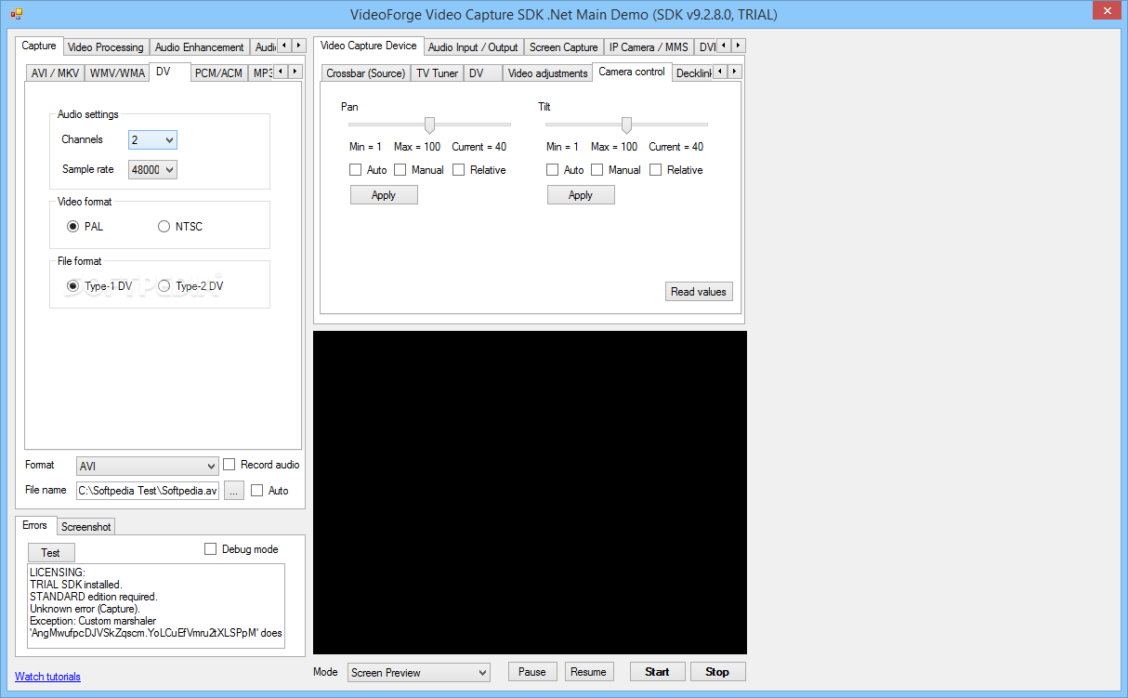Click Tilt slider thumb
Viewport: 1128px width, 698px height.
[x=626, y=125]
